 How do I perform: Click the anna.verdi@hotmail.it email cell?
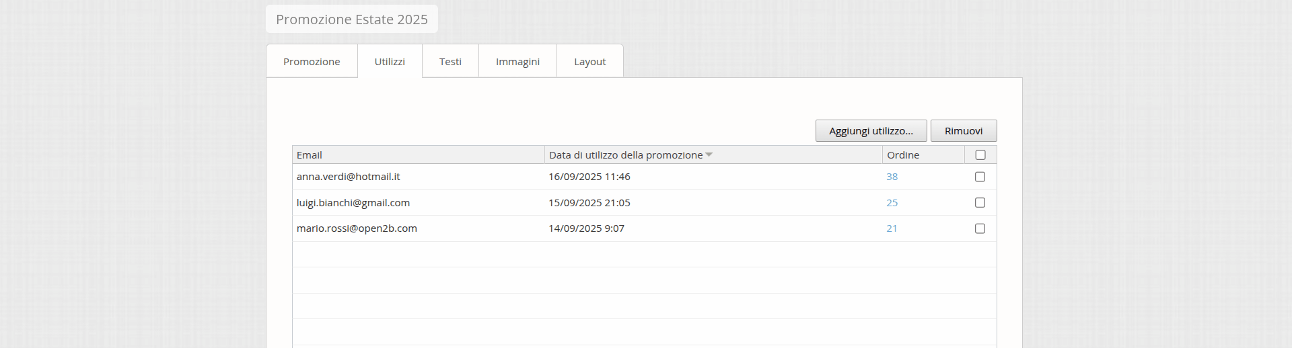click(x=349, y=177)
